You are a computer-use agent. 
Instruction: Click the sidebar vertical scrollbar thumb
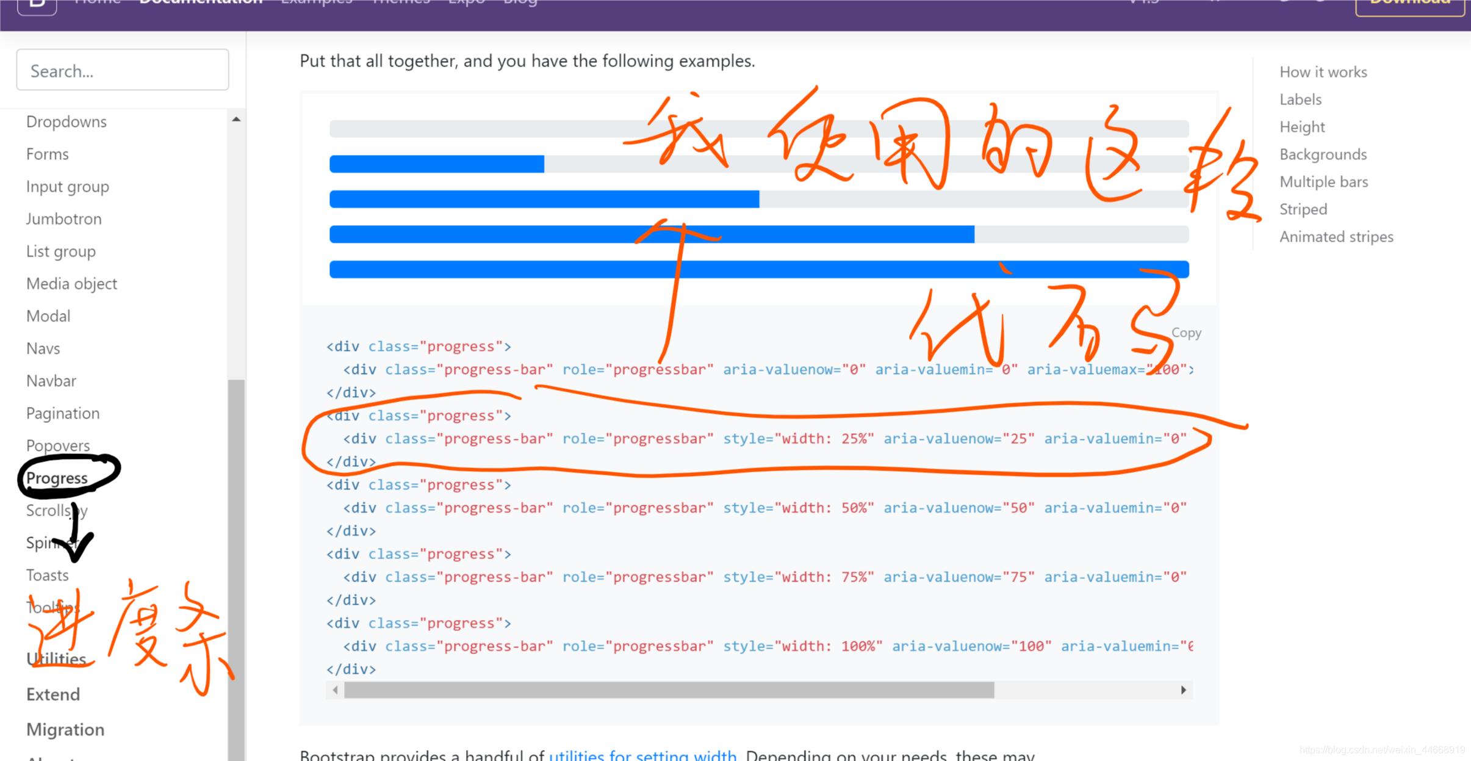236,569
